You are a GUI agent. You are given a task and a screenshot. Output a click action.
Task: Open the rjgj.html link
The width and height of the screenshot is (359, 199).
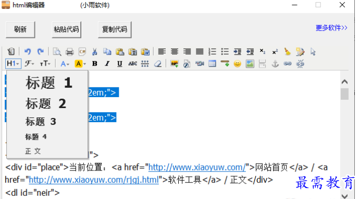(94, 180)
